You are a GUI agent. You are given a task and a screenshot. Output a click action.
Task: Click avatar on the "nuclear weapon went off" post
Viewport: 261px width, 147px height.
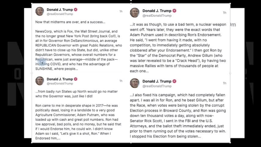click(x=134, y=13)
